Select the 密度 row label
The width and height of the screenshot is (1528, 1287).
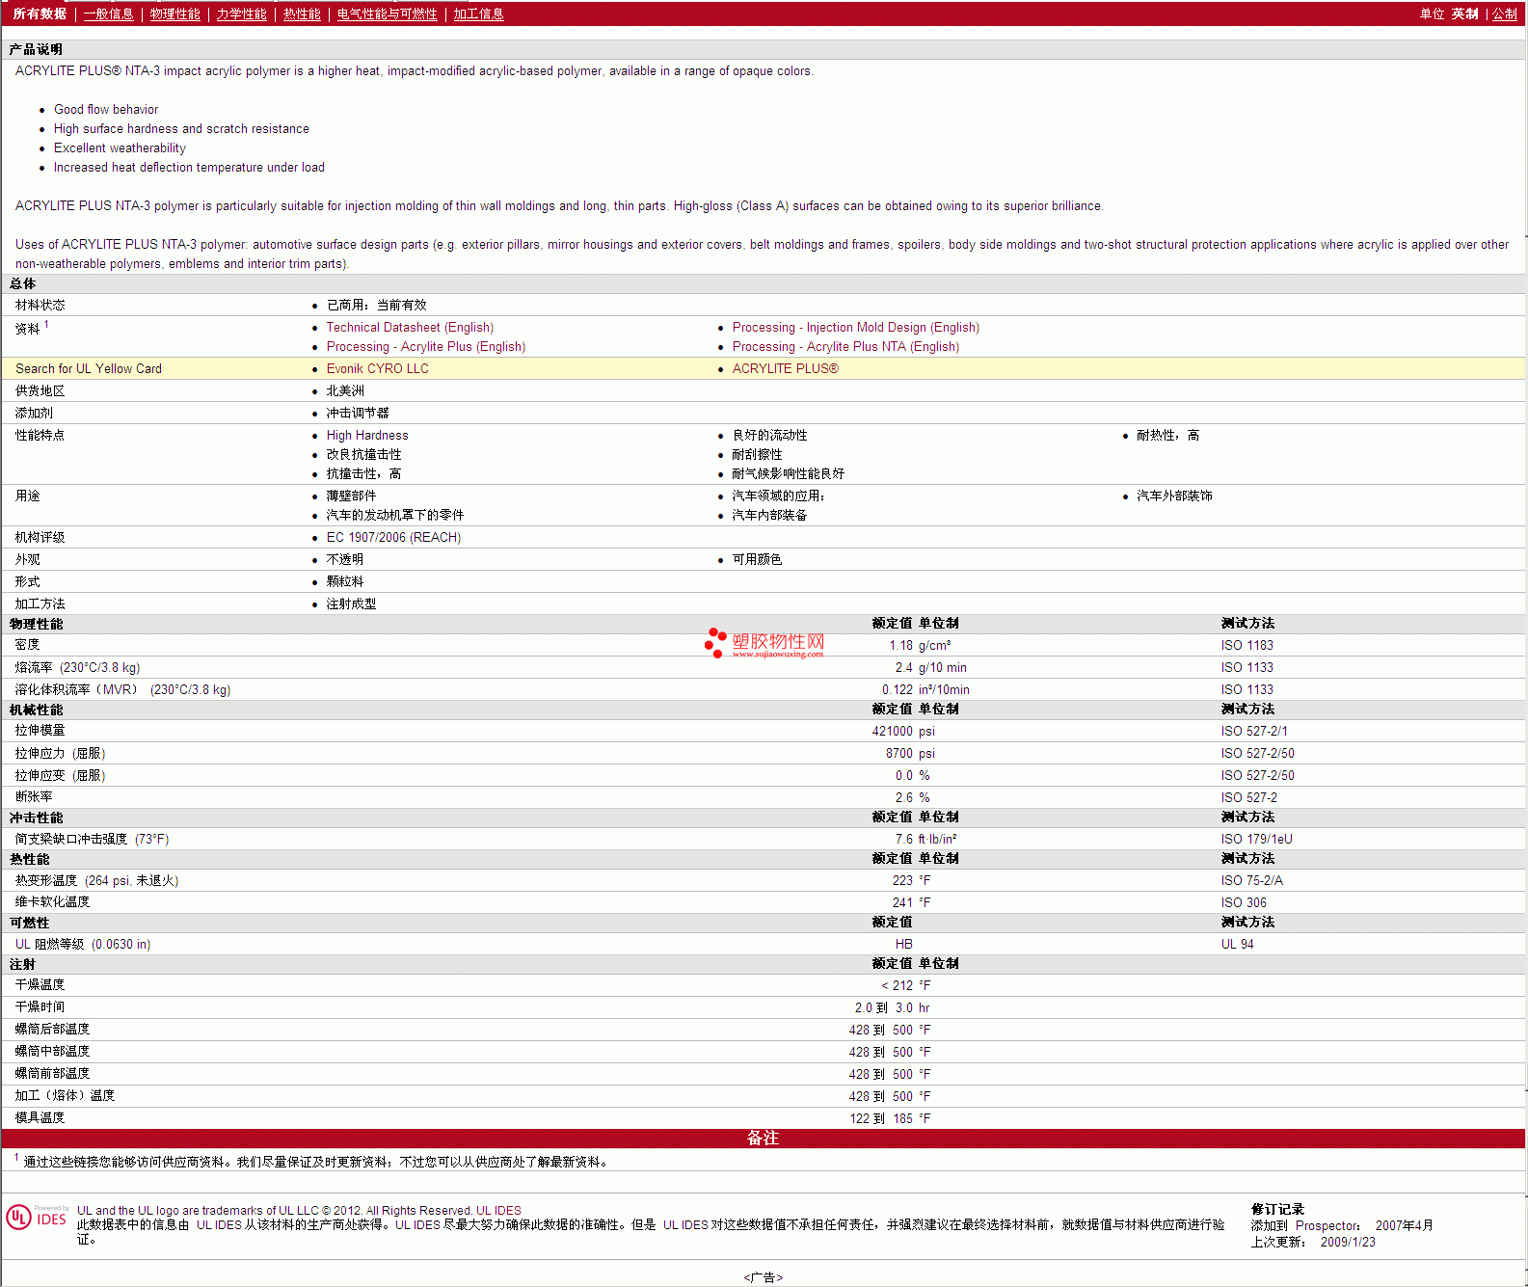(27, 645)
